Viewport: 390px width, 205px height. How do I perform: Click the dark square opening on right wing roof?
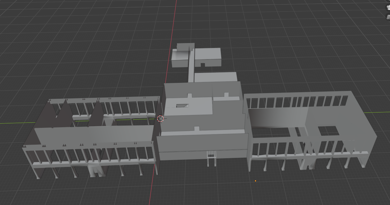[328, 131]
